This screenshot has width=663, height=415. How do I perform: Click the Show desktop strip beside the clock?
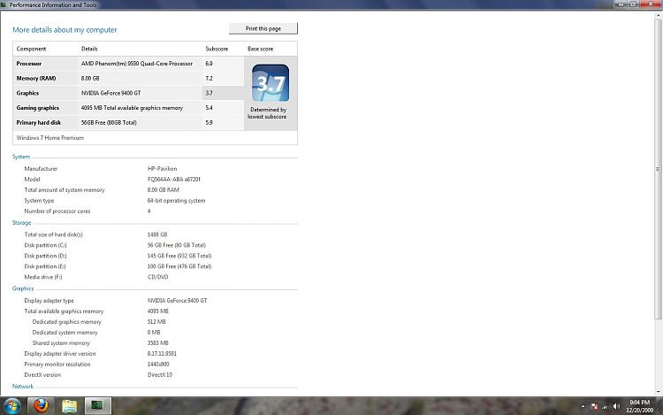point(659,405)
